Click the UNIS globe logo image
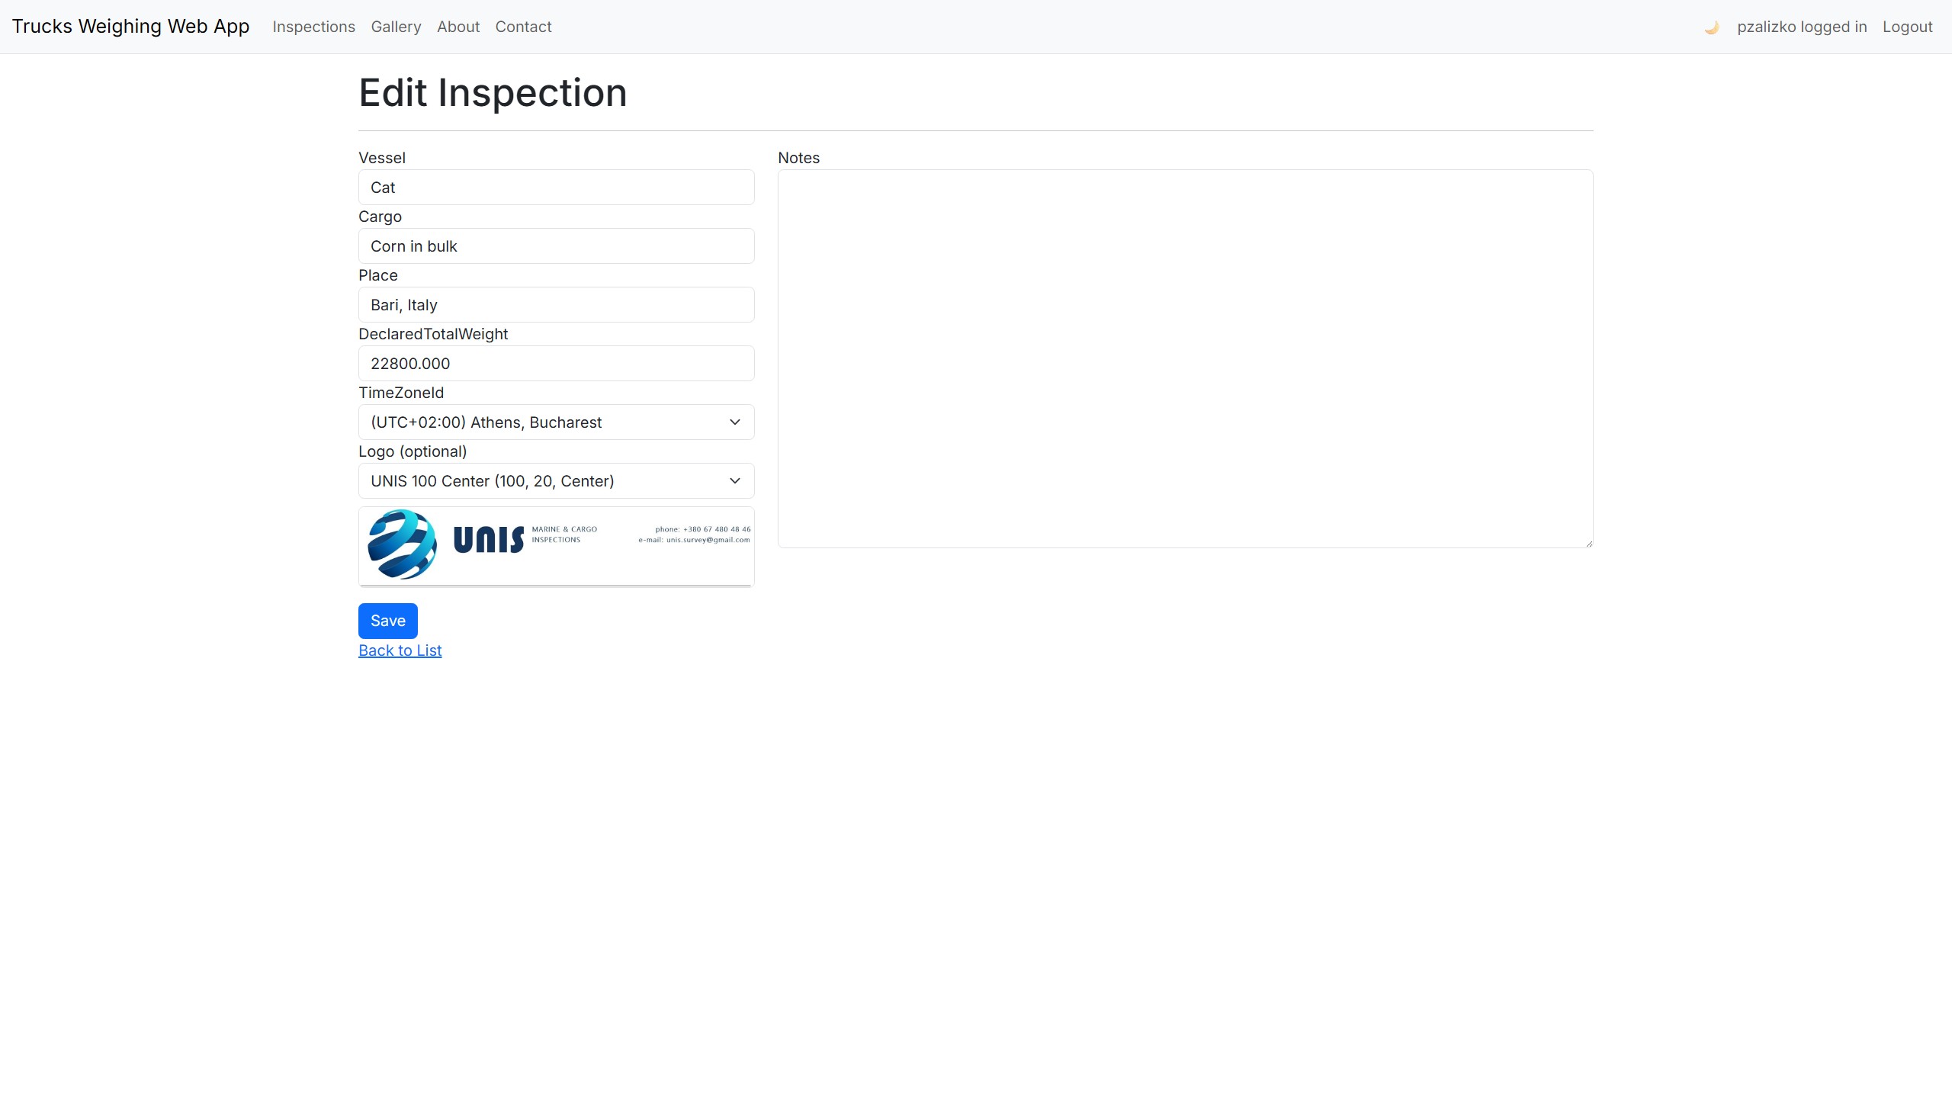This screenshot has width=1952, height=1098. tap(403, 544)
